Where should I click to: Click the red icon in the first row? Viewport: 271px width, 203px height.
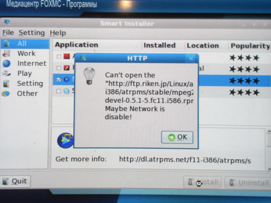click(x=67, y=56)
